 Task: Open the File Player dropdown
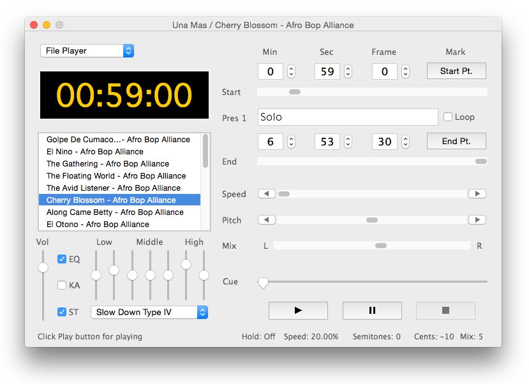coord(87,51)
